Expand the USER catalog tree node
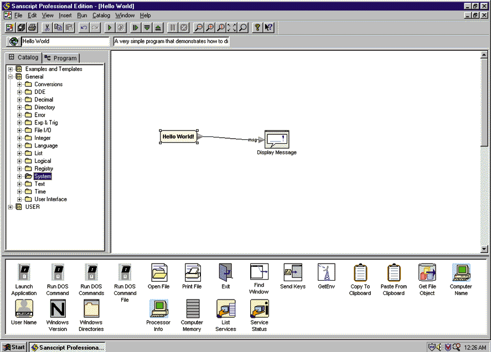 pos(11,207)
